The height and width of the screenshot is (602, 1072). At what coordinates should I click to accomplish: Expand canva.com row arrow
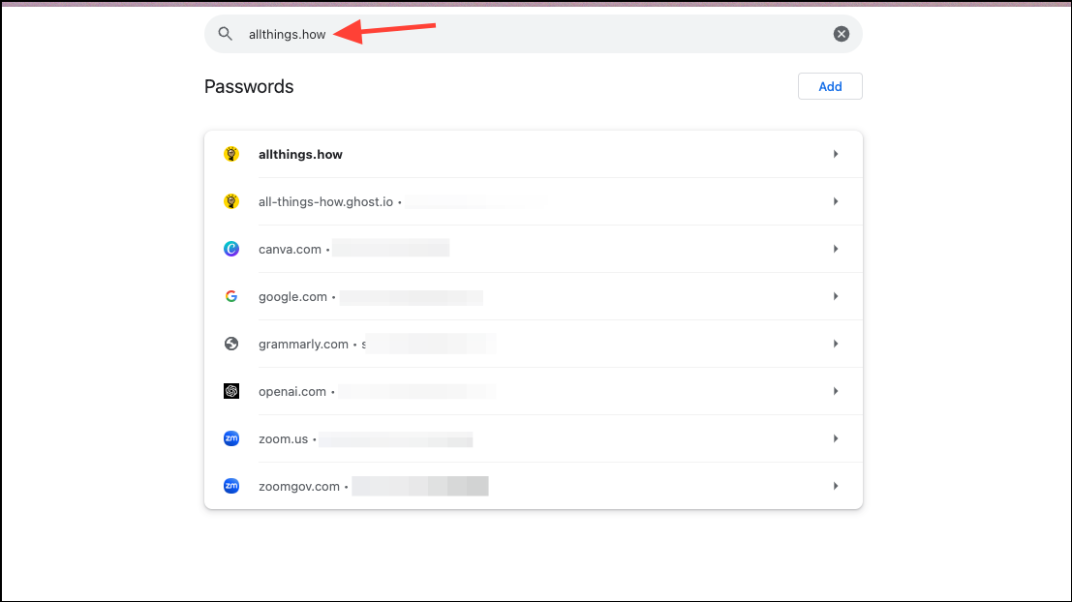[x=836, y=249]
